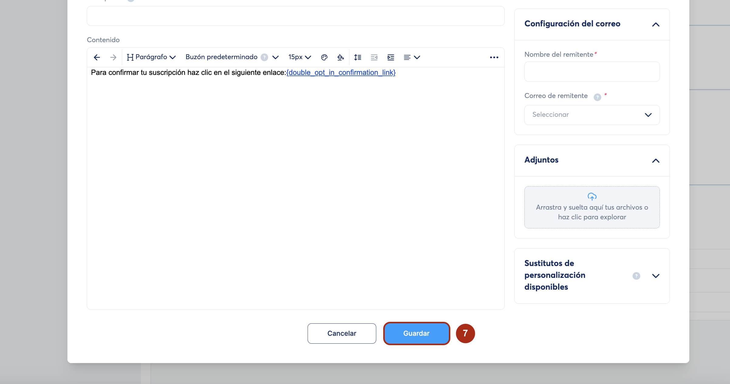Viewport: 730px width, 384px height.
Task: Open the three-dots more options menu
Action: (x=494, y=57)
